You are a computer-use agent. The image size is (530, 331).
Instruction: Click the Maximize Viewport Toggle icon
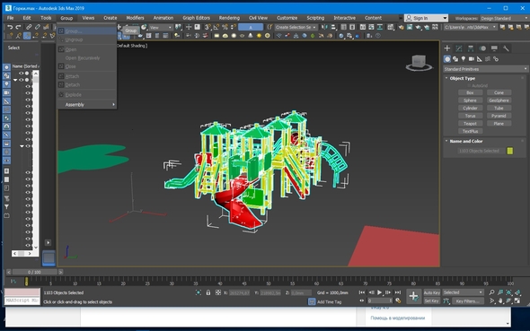pos(517,301)
